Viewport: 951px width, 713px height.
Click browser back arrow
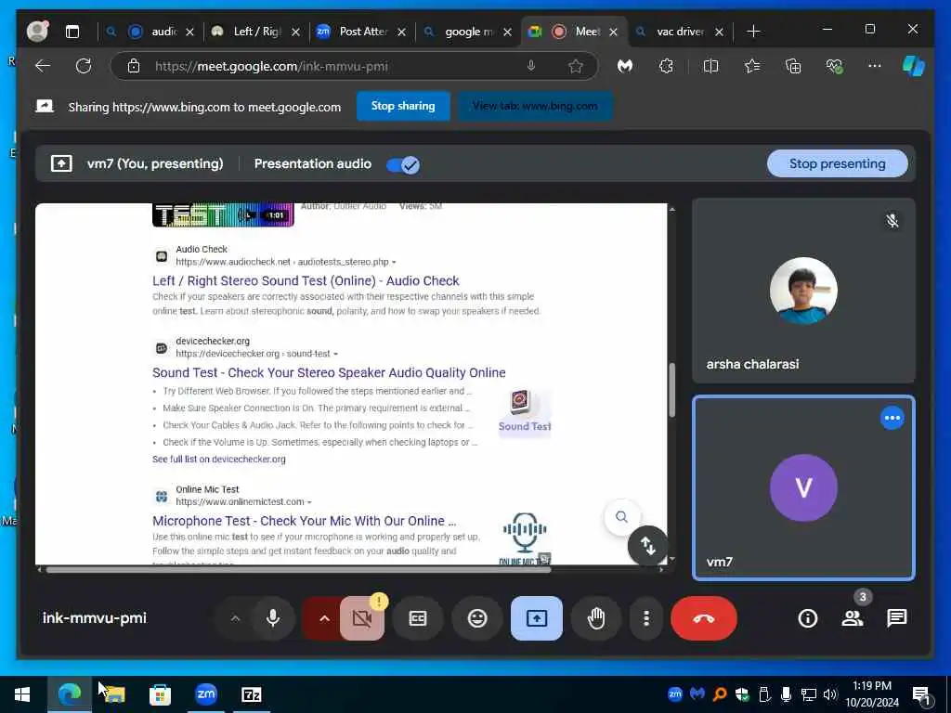(x=43, y=66)
